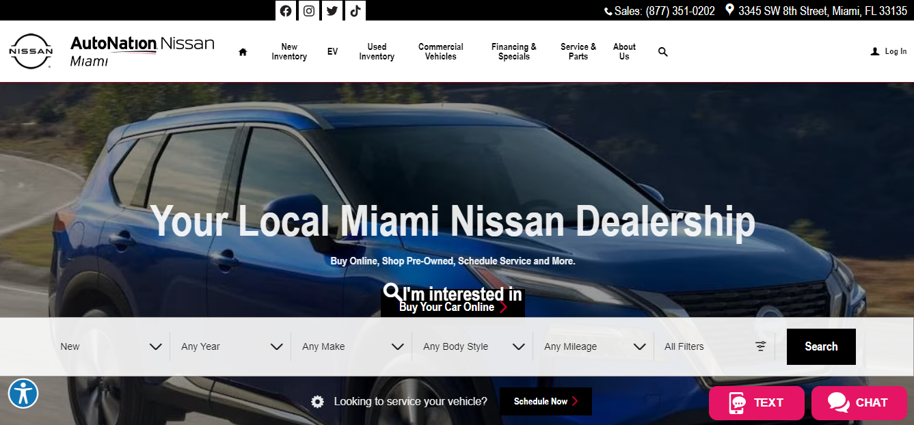Image resolution: width=914 pixels, height=425 pixels.
Task: Open the Used Inventory menu
Action: pyautogui.click(x=377, y=52)
